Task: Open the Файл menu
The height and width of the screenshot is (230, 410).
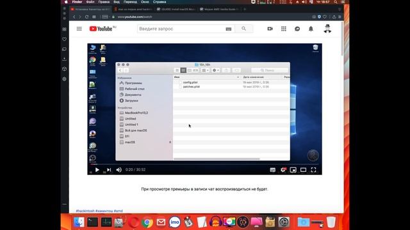Action: pos(90,2)
